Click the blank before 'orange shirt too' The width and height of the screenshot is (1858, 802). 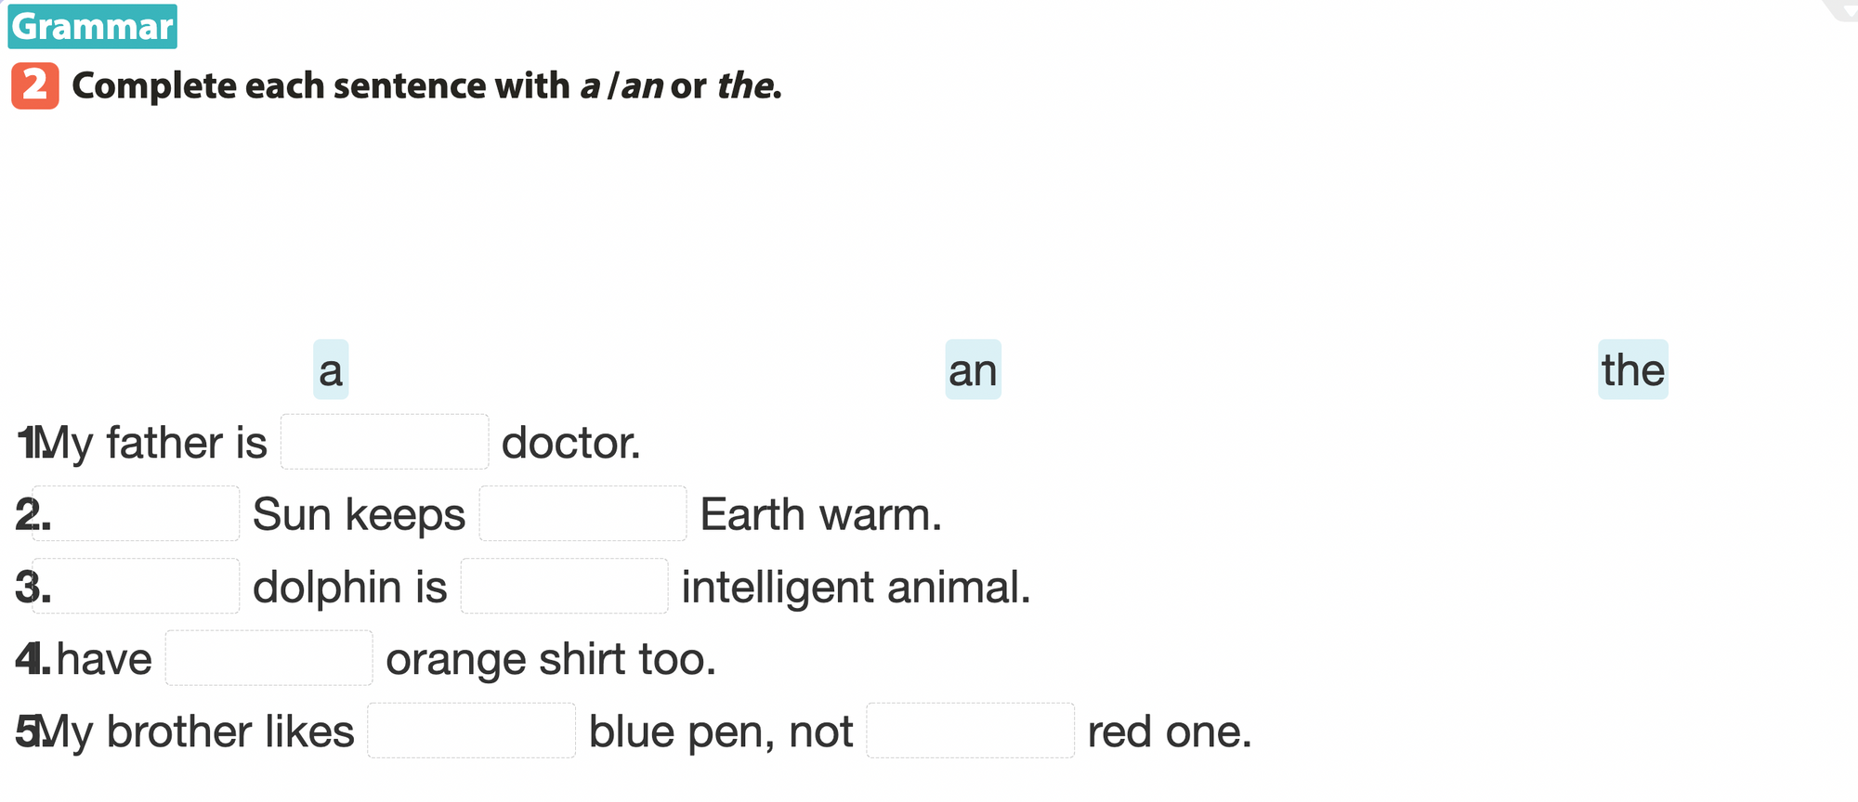269,659
